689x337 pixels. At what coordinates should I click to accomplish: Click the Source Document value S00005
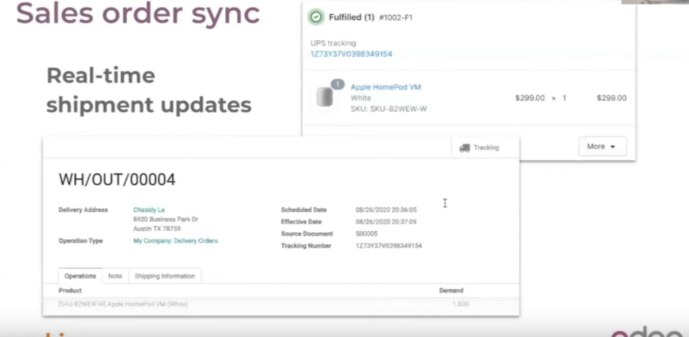pyautogui.click(x=366, y=234)
